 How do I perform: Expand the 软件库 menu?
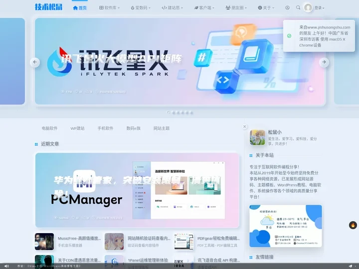(109, 8)
